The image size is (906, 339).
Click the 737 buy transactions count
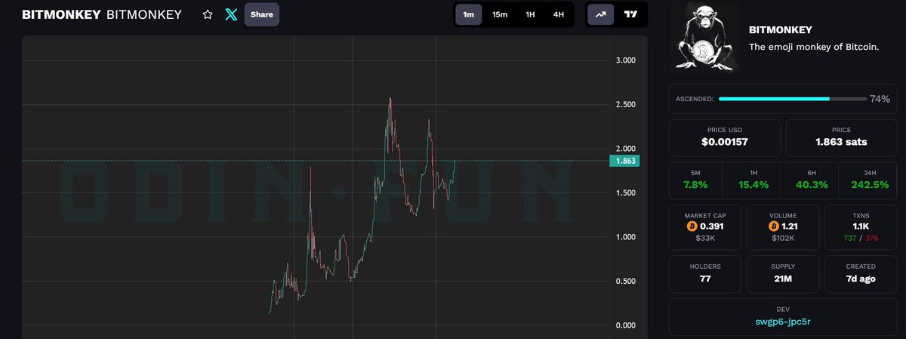[852, 239]
